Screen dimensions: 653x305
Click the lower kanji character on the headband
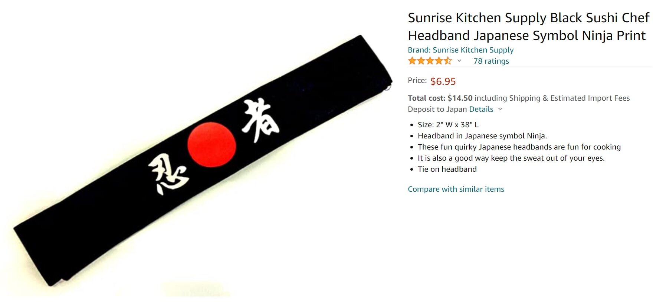point(168,174)
